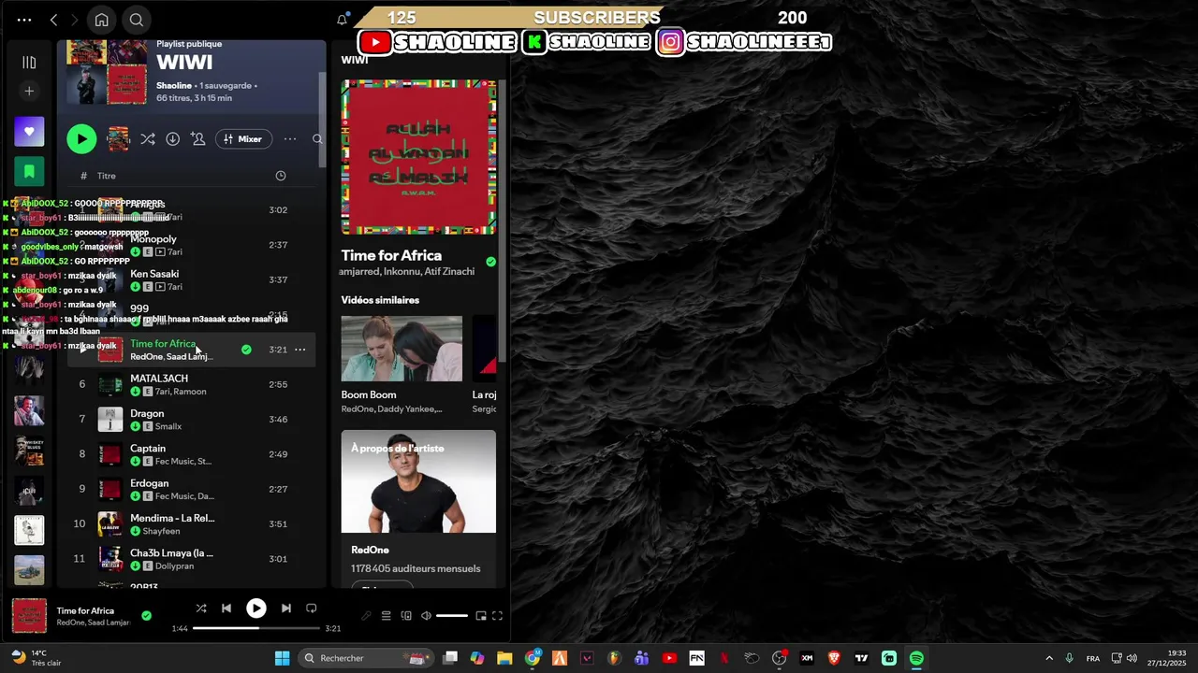Toggle saved checkmark in bottom player bar

[x=146, y=616]
